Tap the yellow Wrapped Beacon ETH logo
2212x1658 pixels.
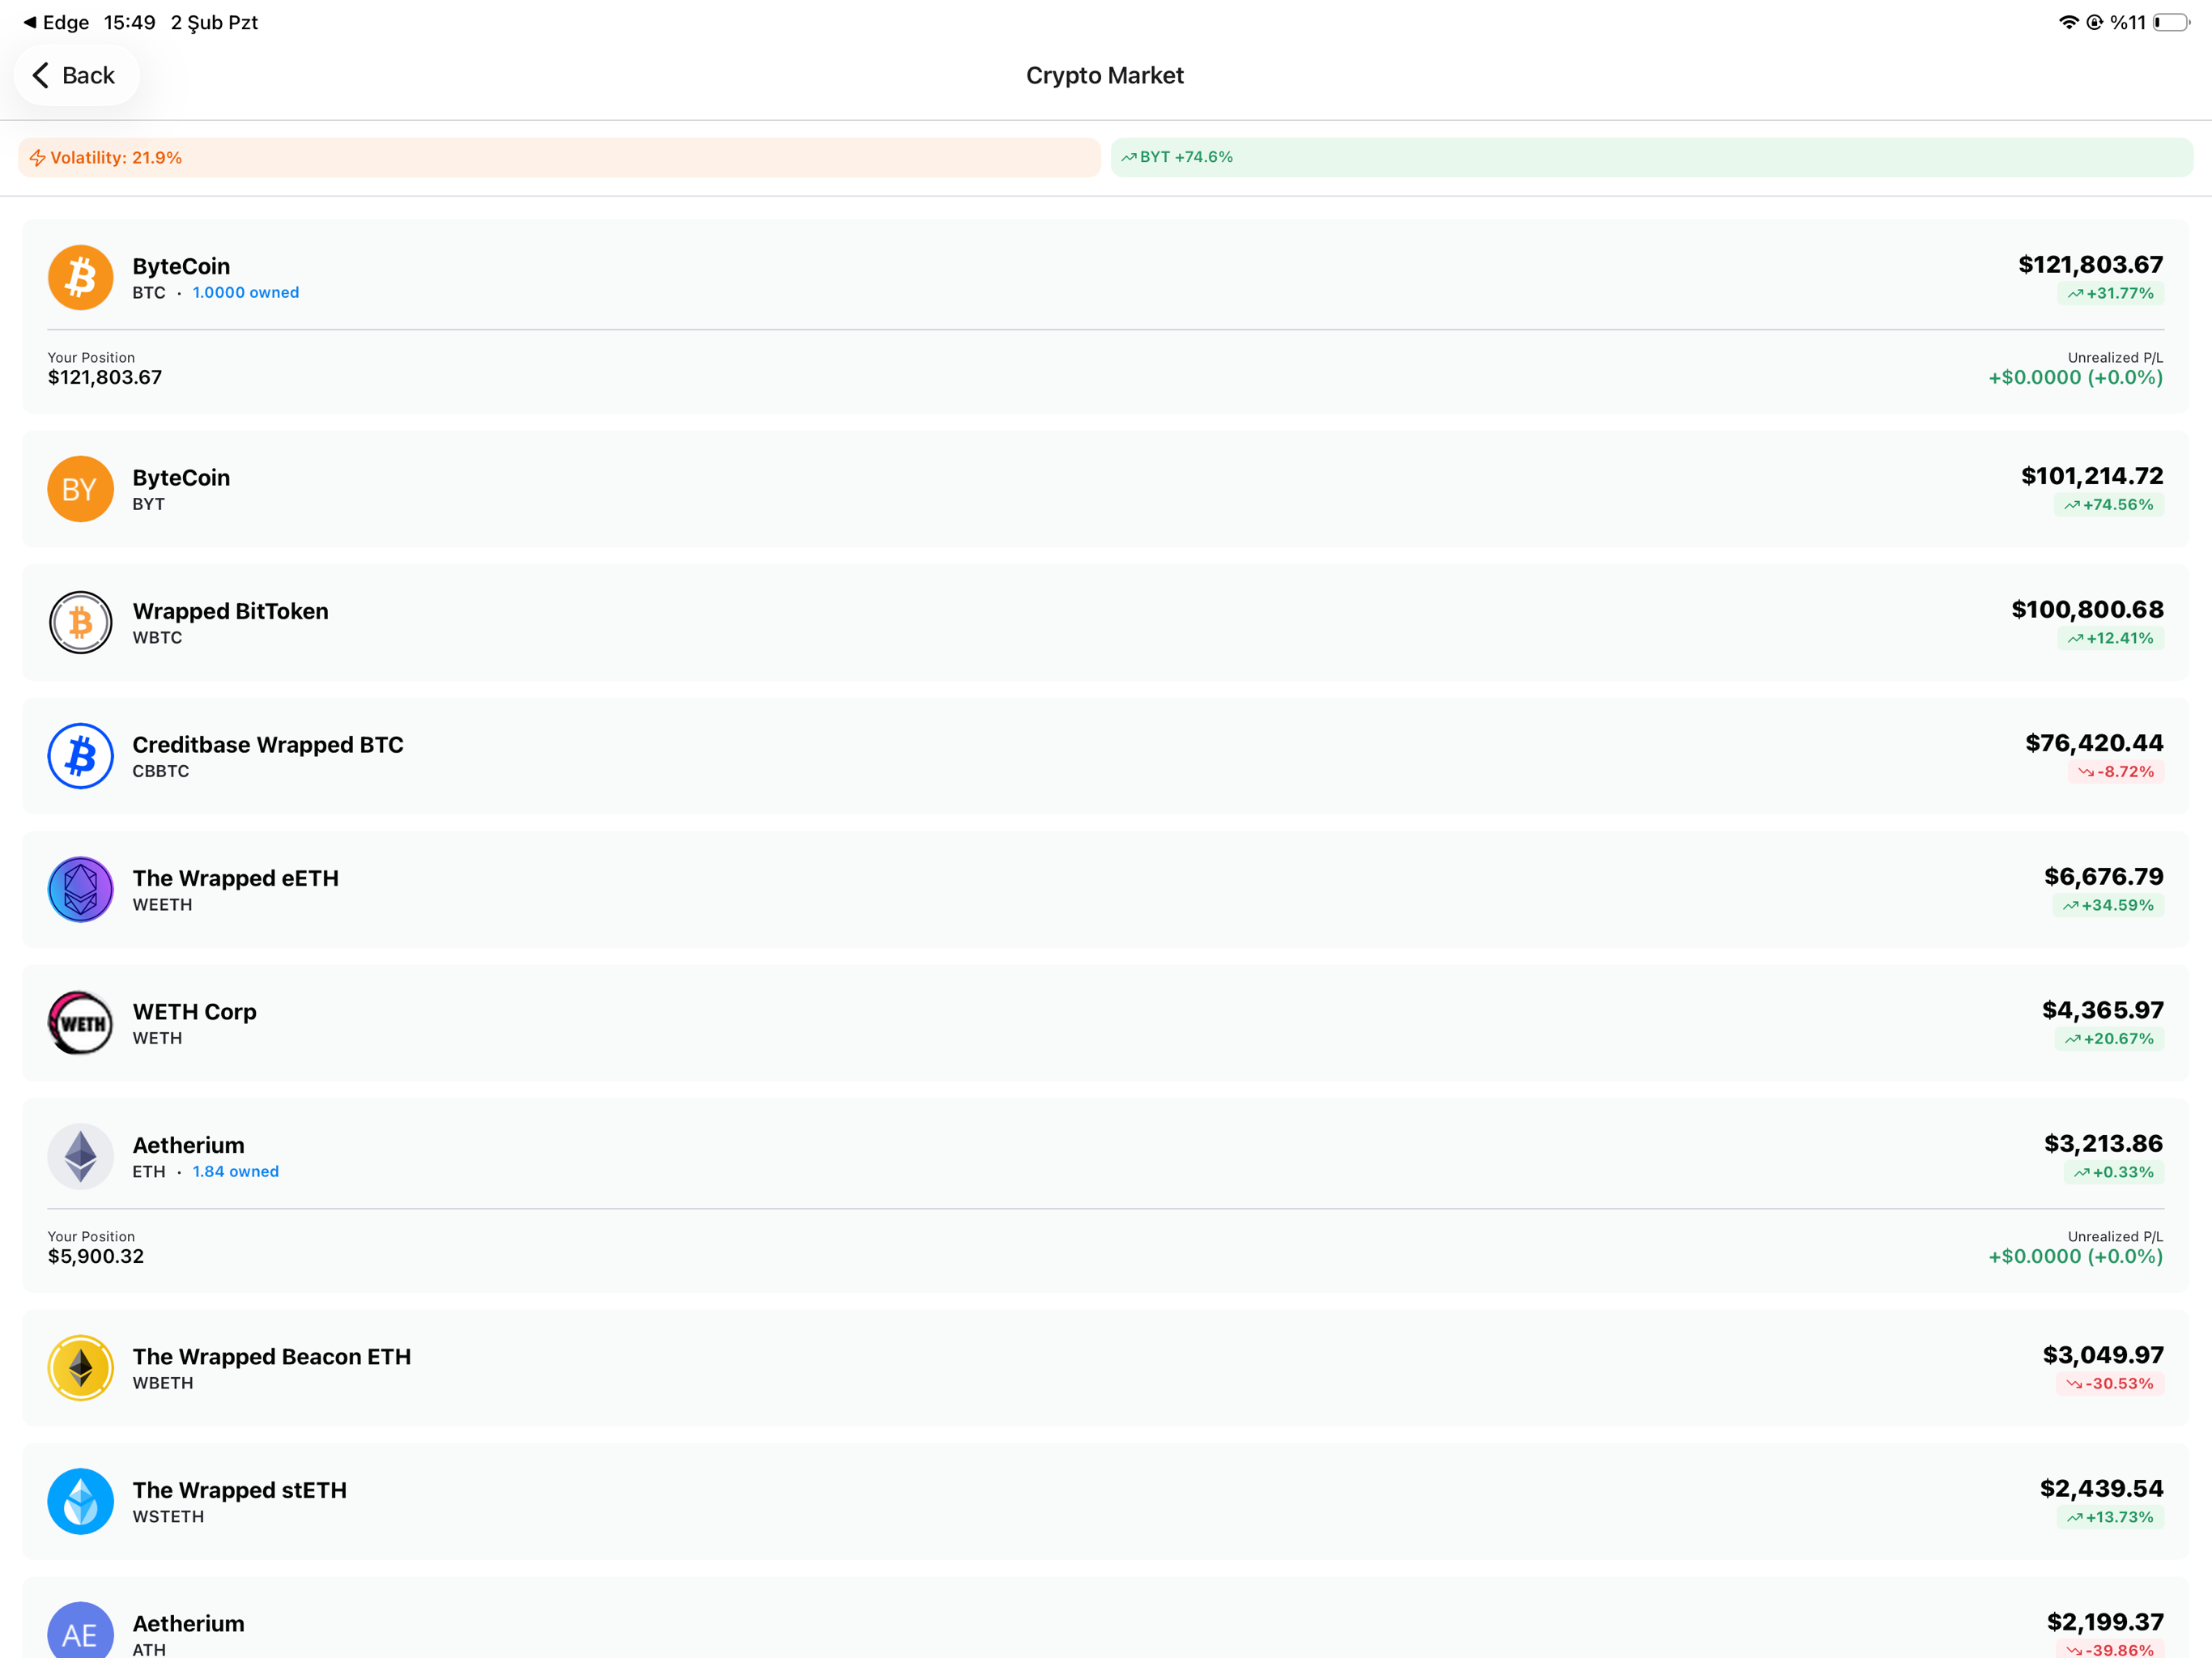click(x=80, y=1368)
